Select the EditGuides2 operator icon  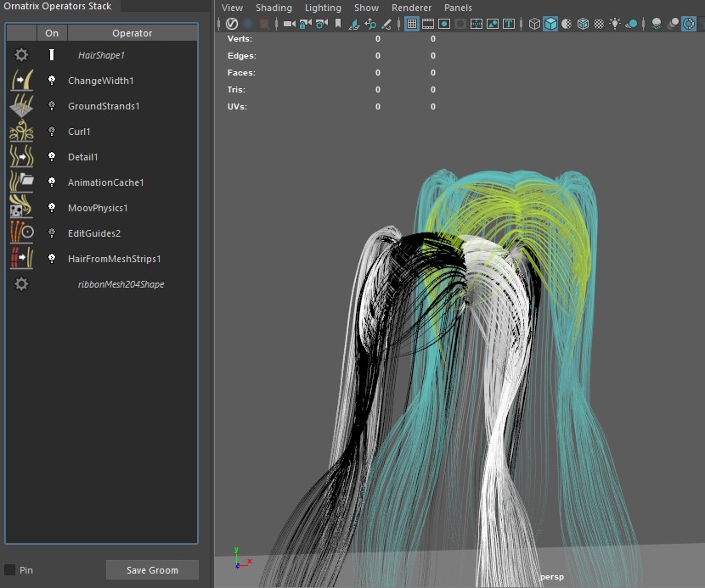click(x=21, y=233)
